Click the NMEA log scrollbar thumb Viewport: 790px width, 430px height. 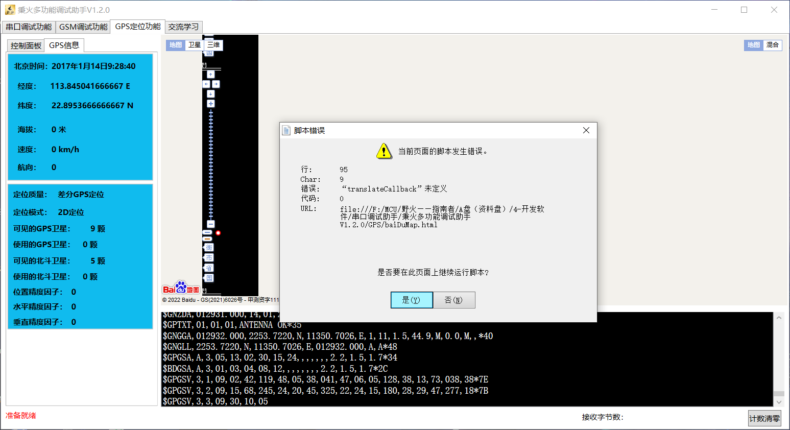coord(779,394)
